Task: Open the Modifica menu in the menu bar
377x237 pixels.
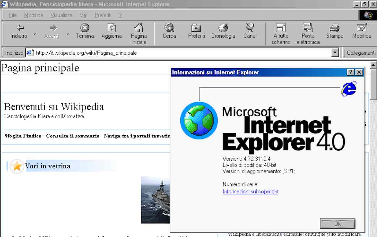Action: [34, 15]
